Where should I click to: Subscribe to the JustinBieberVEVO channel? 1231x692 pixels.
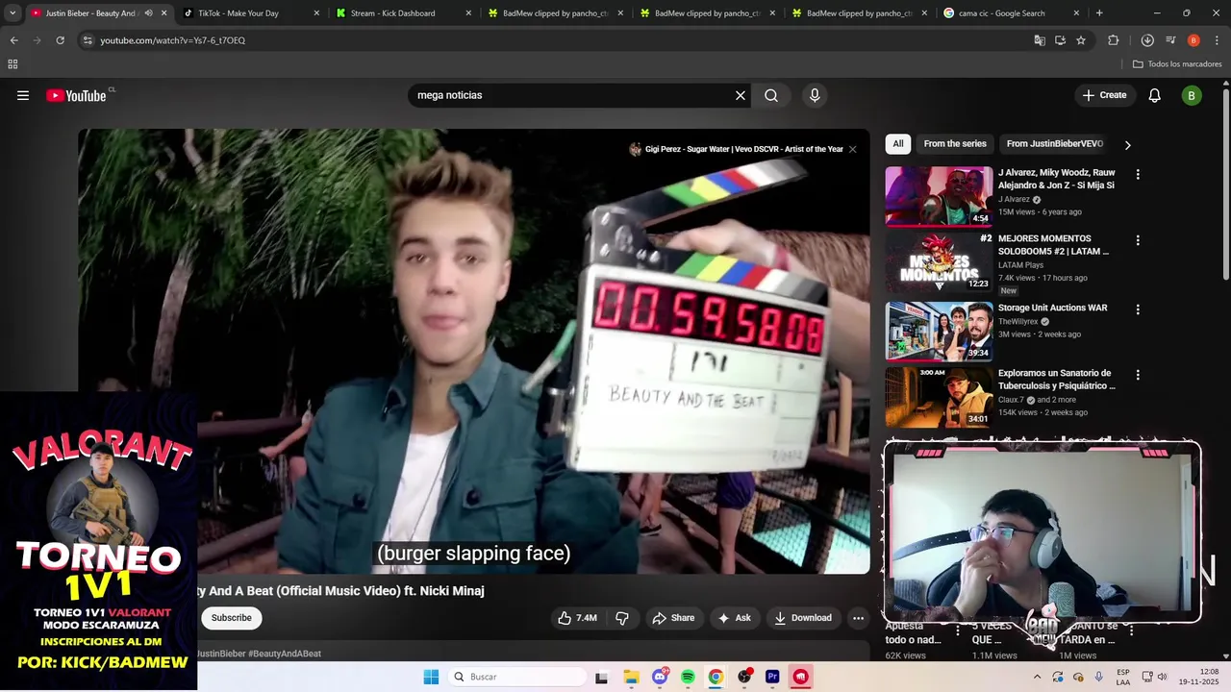(x=231, y=618)
